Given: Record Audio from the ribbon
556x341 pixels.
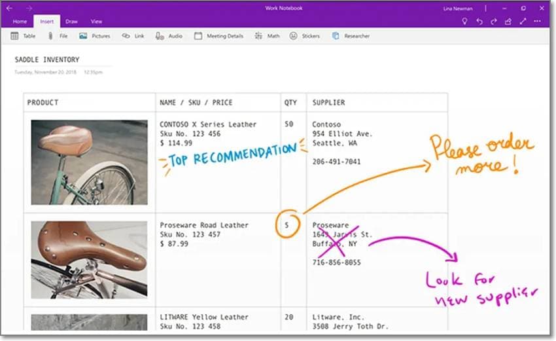Looking at the screenshot, I should pos(169,36).
